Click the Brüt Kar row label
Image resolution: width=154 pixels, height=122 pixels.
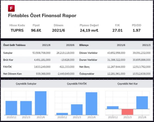tap(8, 60)
